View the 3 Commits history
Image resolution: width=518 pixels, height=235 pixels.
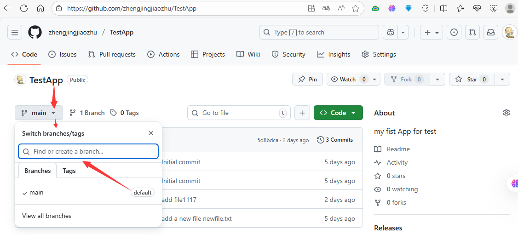coord(335,140)
